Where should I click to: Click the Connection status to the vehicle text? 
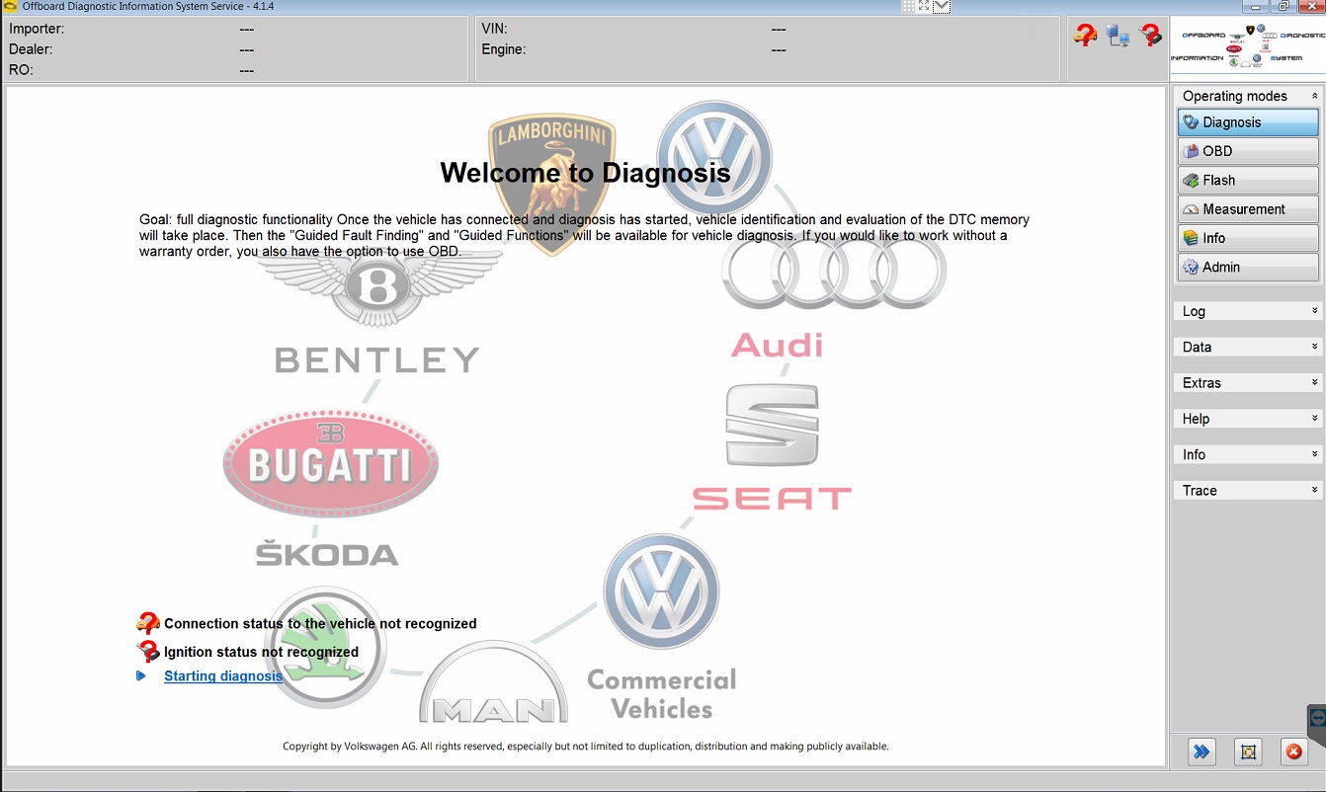[x=320, y=623]
